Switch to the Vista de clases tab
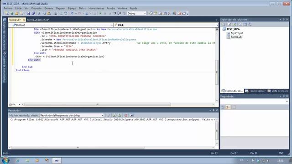Image resolution: width=292 pixels, height=164 pixels. tap(278, 91)
